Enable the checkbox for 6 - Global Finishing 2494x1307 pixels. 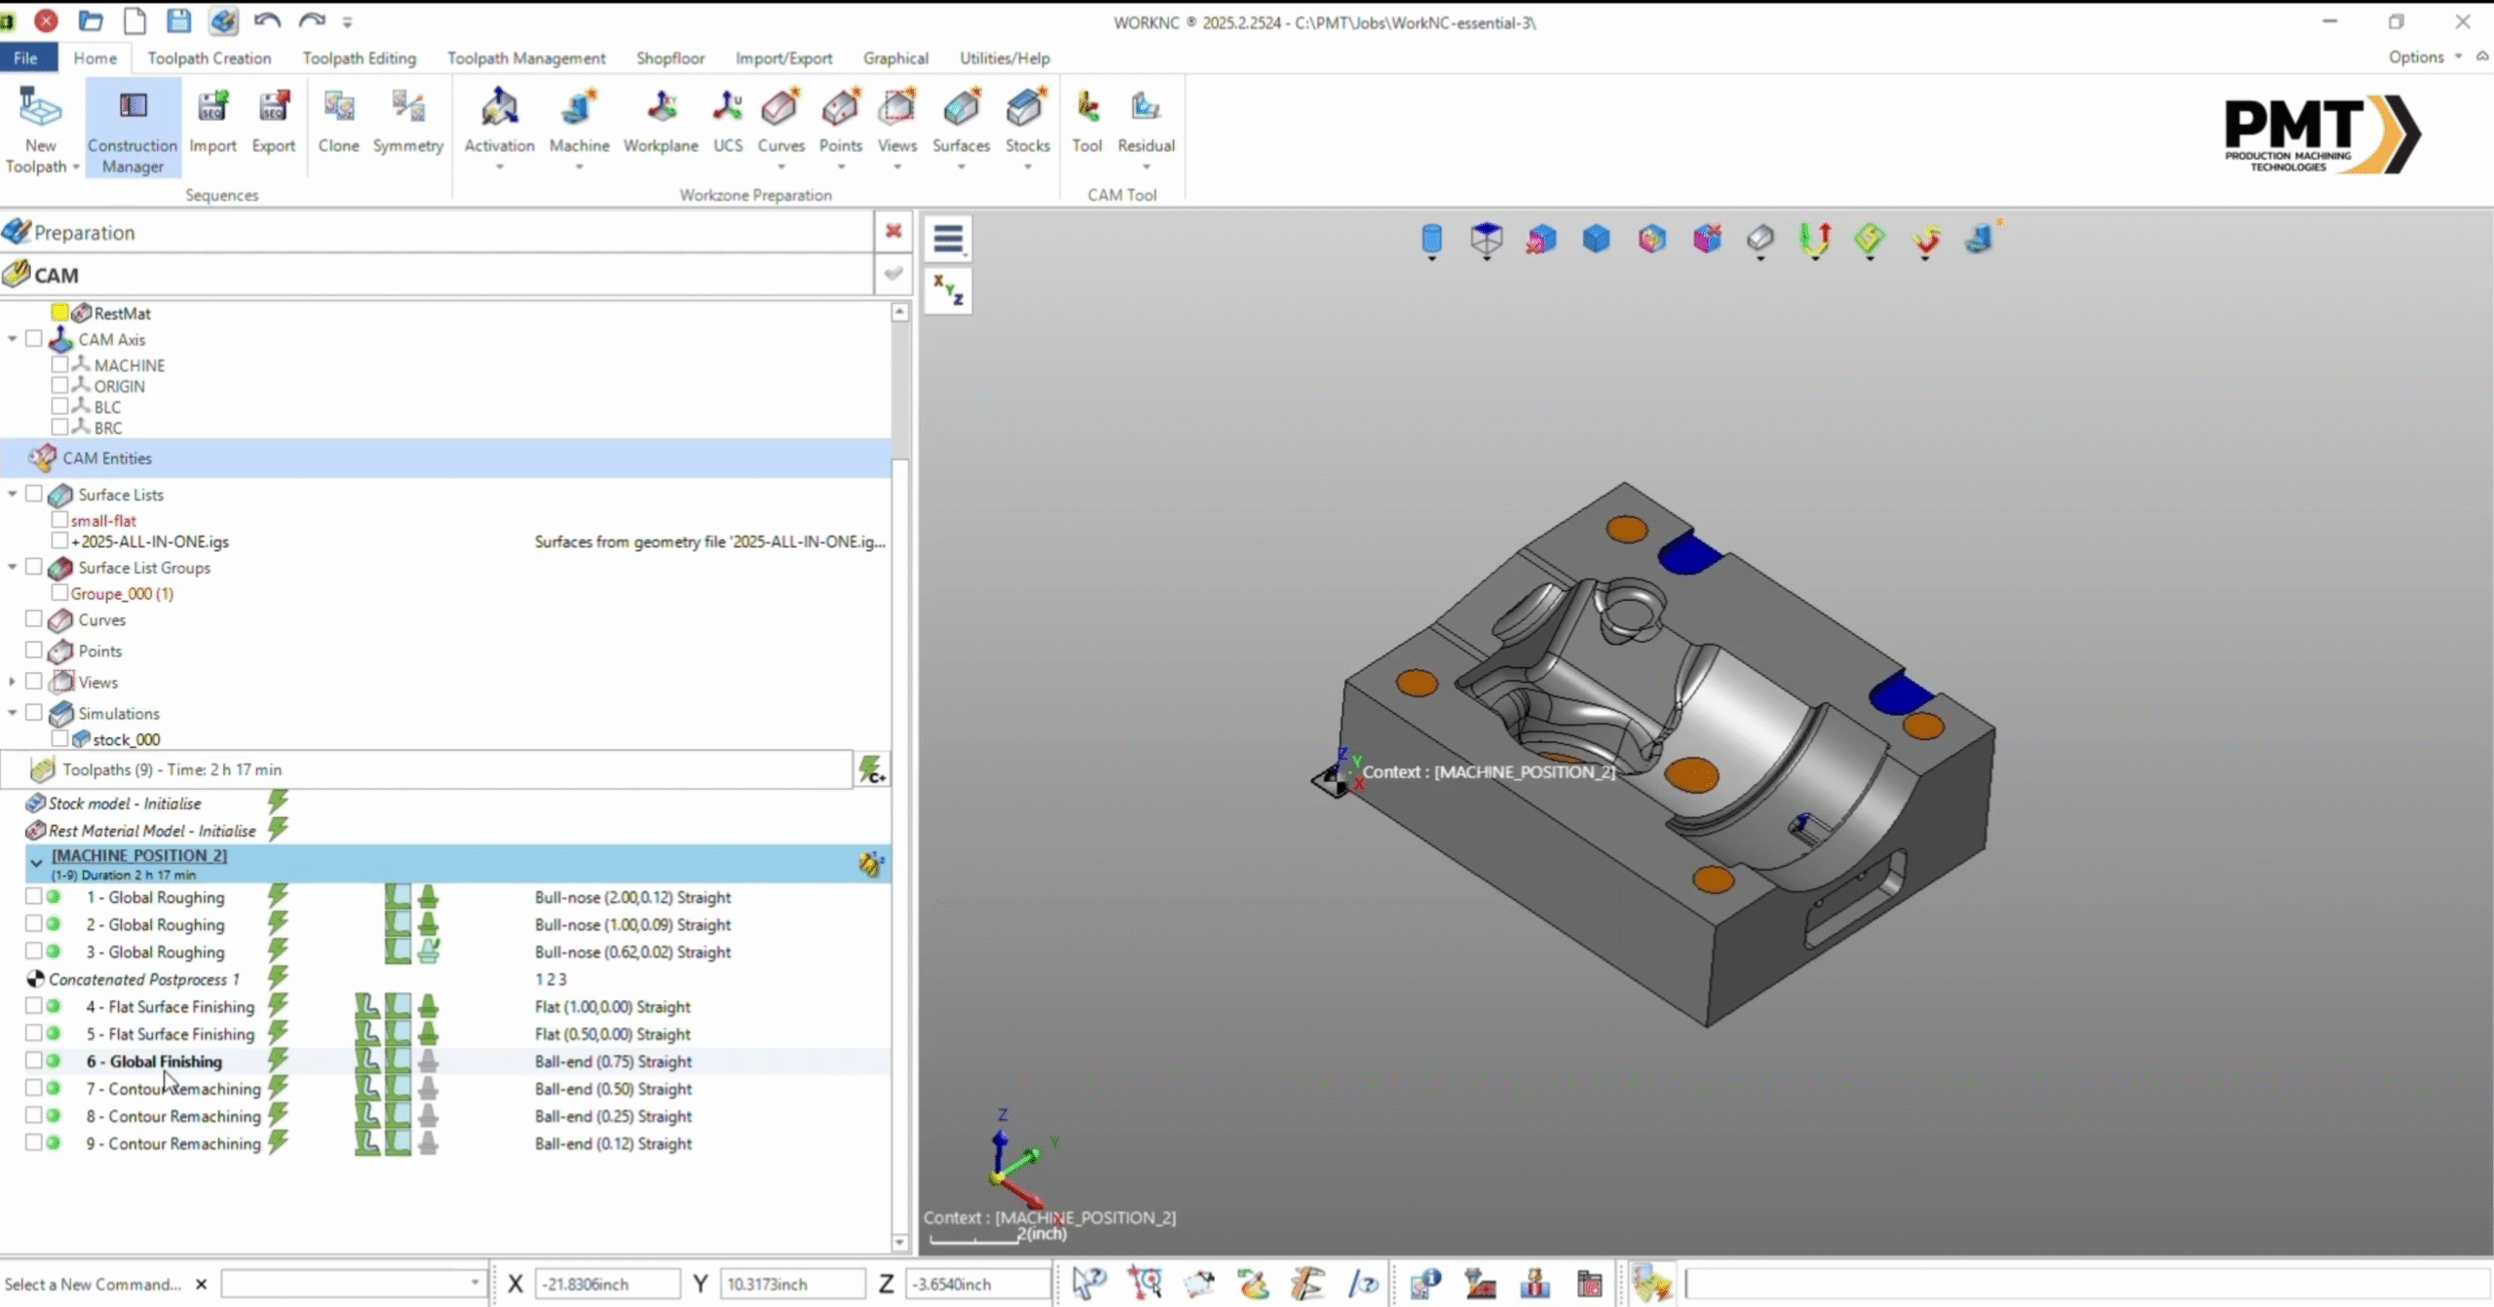coord(33,1061)
